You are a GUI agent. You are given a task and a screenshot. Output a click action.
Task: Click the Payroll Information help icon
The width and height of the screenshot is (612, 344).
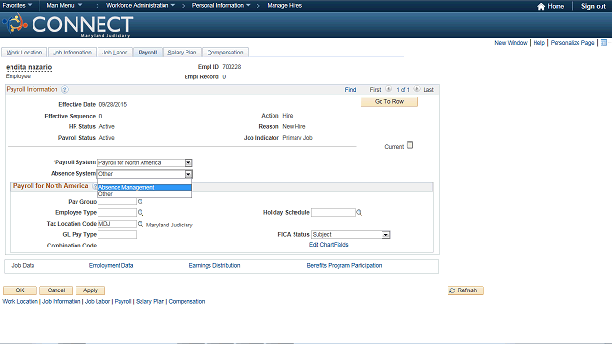click(x=65, y=89)
